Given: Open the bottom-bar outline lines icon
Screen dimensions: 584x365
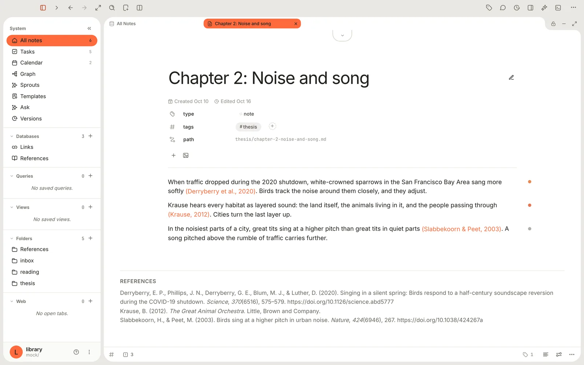Looking at the screenshot, I should coord(546,354).
